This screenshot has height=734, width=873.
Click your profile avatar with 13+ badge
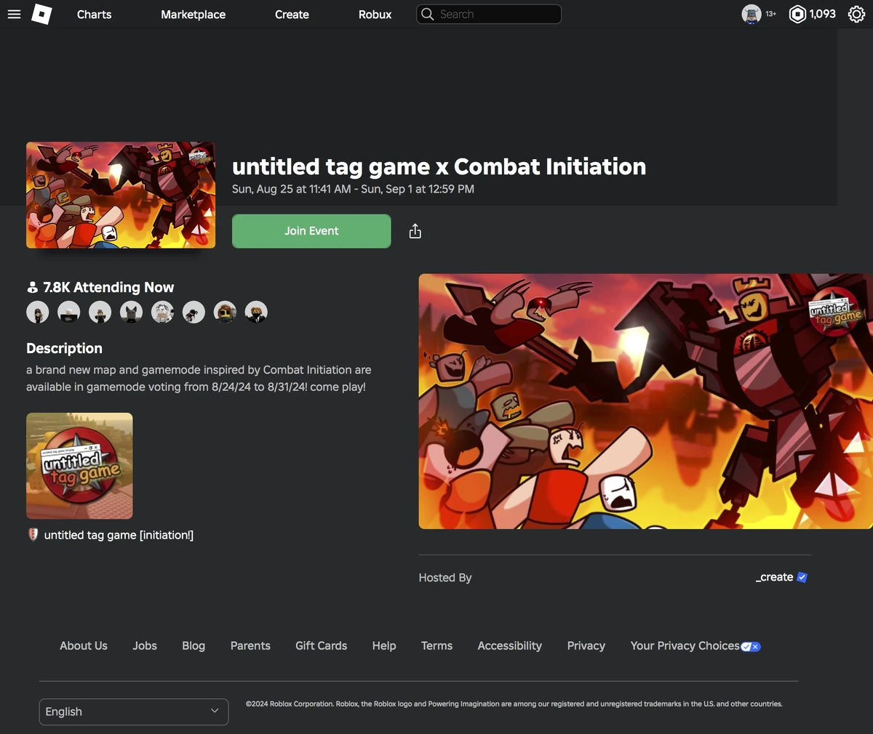click(x=751, y=14)
